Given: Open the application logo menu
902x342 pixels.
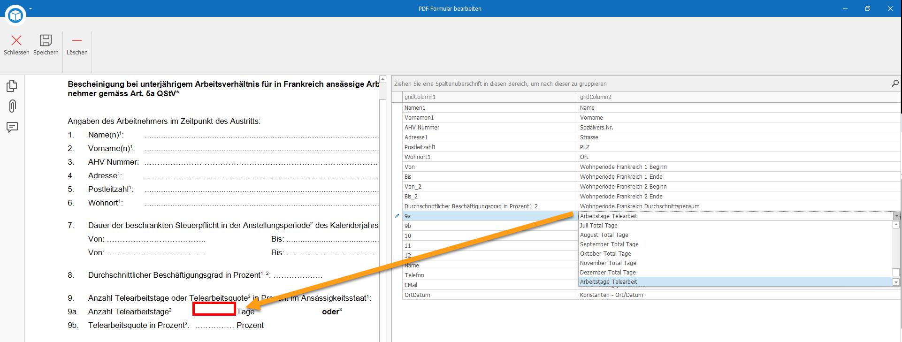Looking at the screenshot, I should (15, 15).
